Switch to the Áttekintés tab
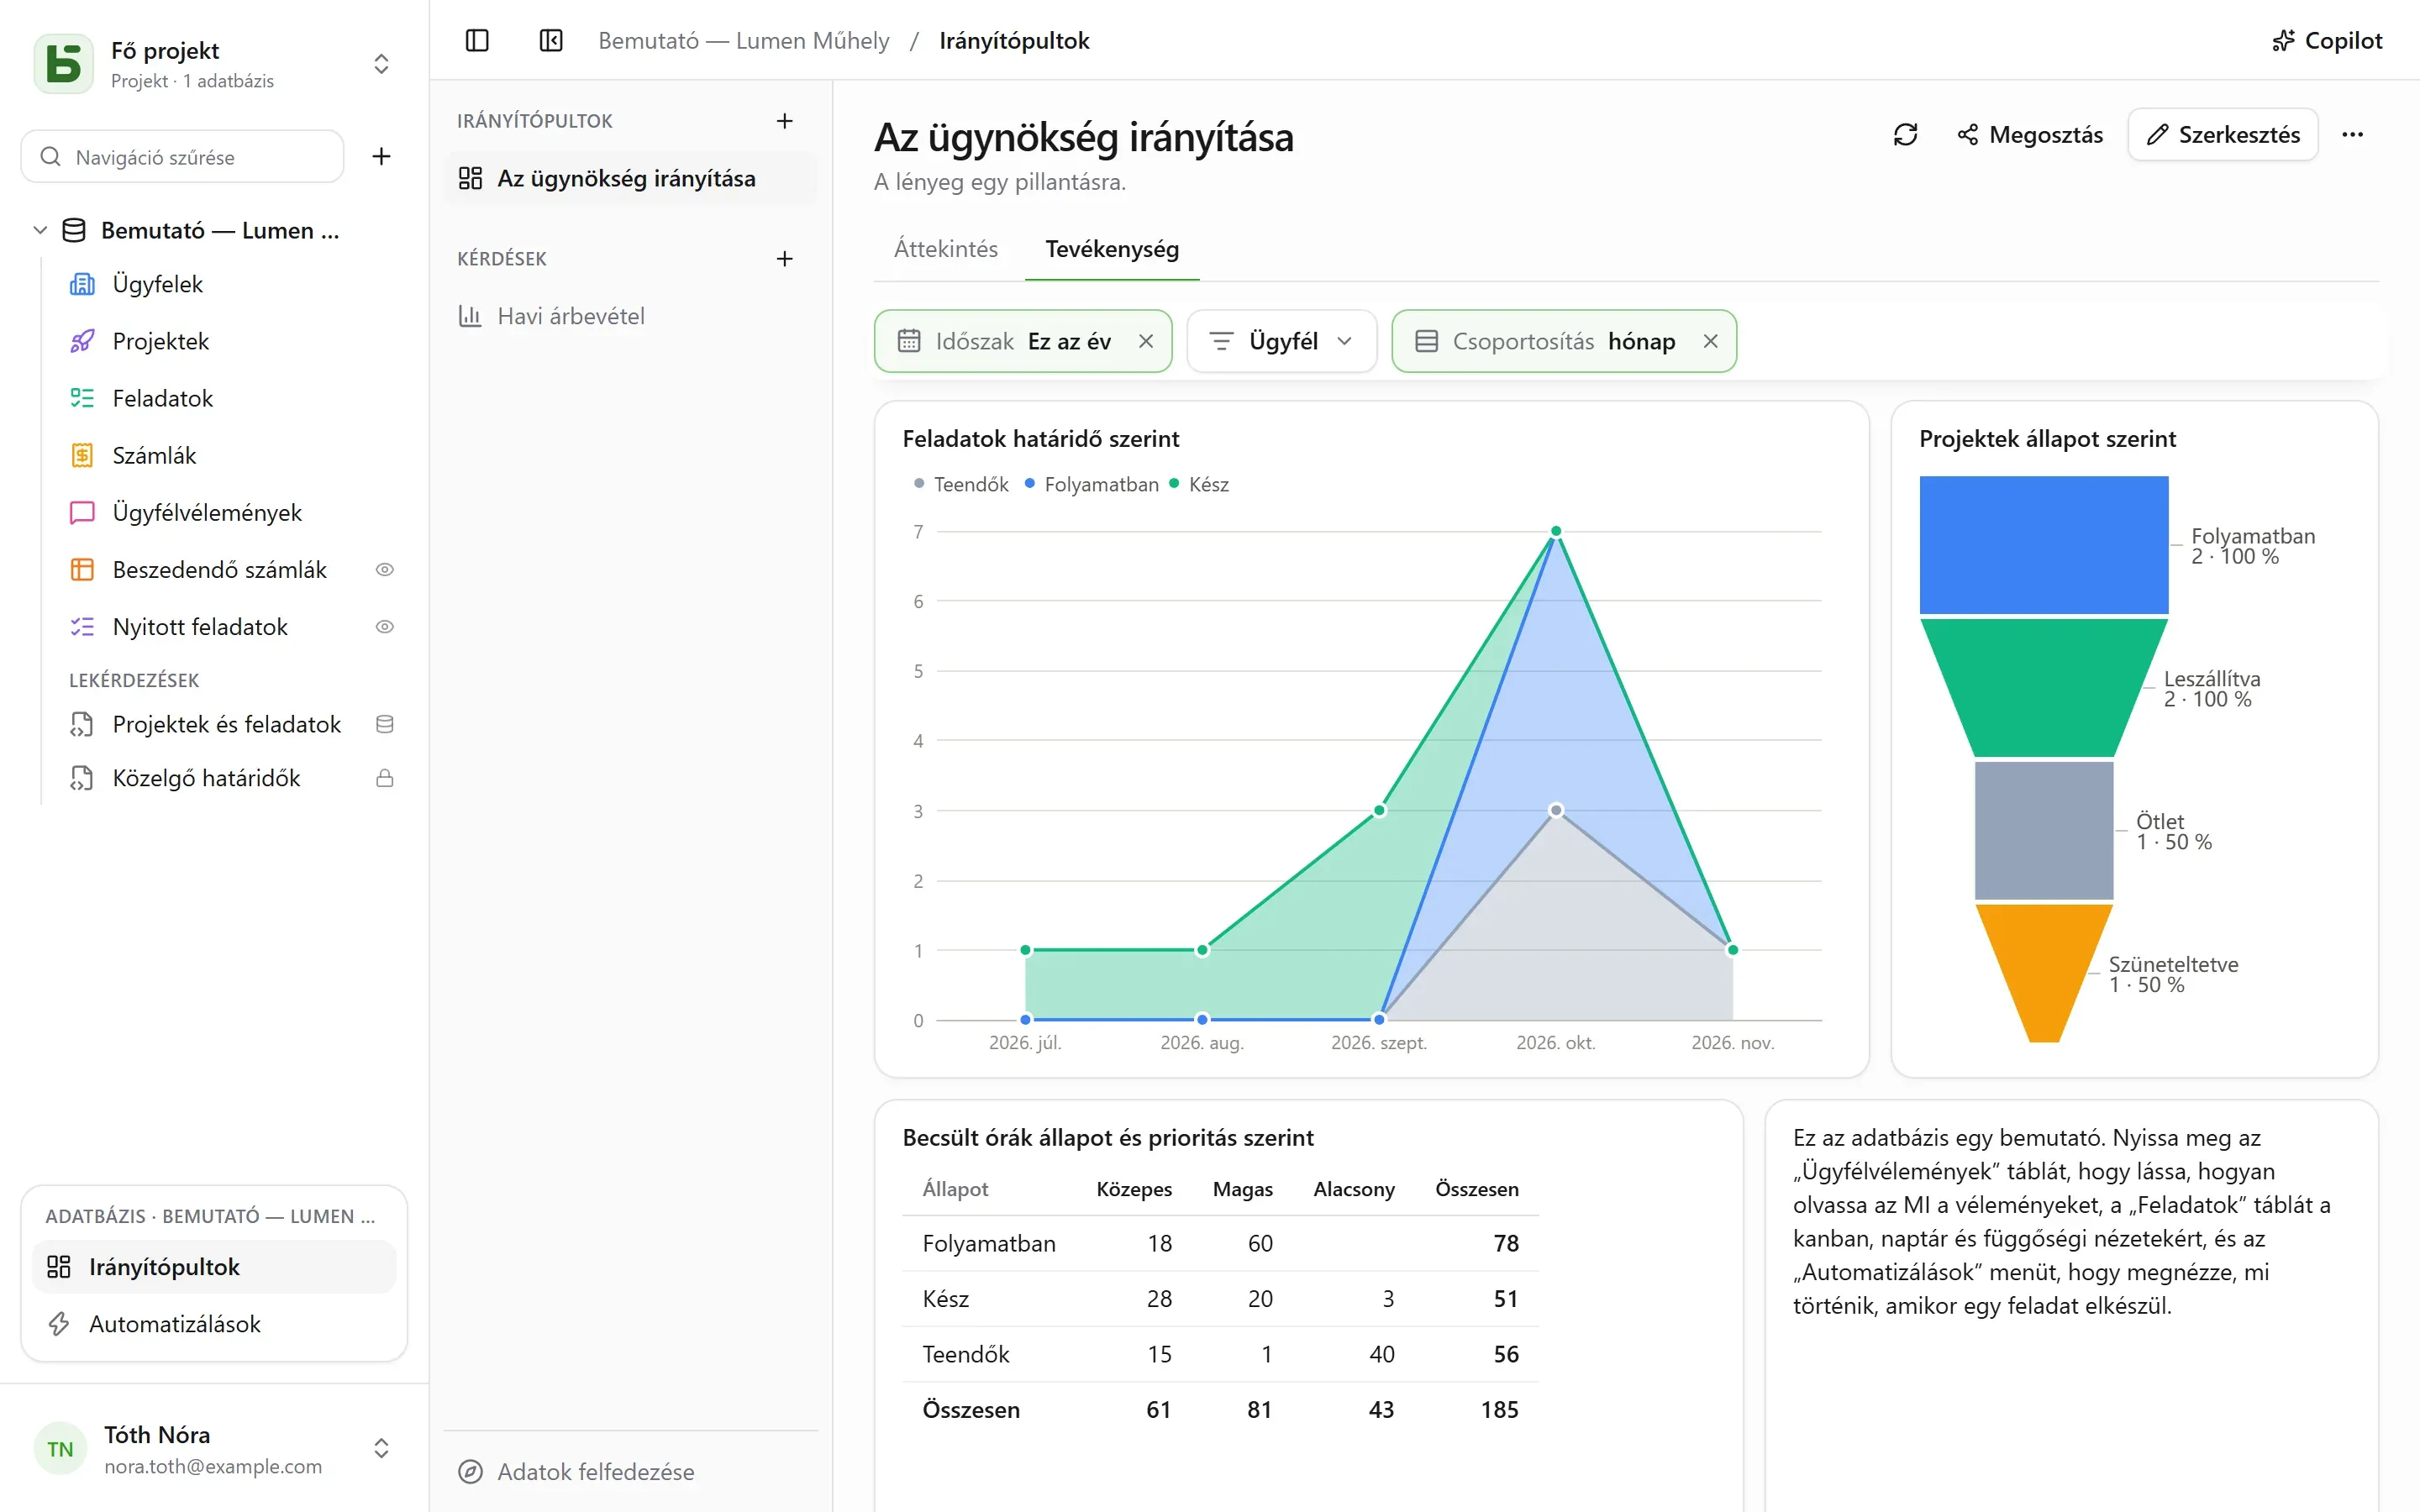The height and width of the screenshot is (1512, 2420). 946,249
